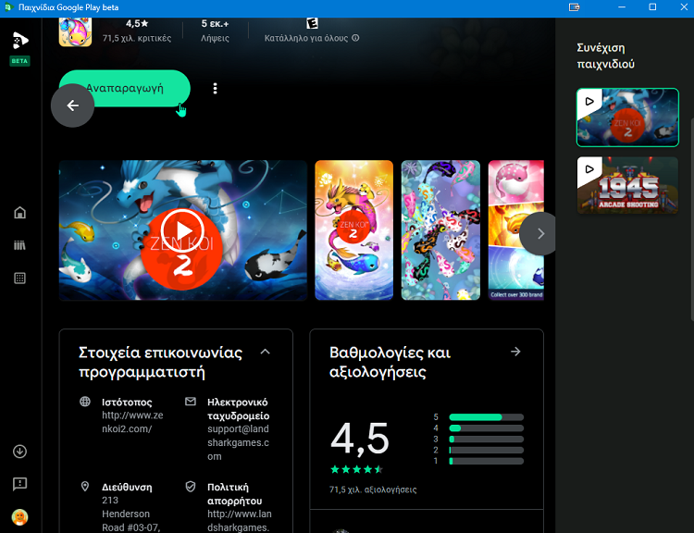694x533 pixels.
Task: Click the Αναπαραγωγή play button
Action: [125, 88]
